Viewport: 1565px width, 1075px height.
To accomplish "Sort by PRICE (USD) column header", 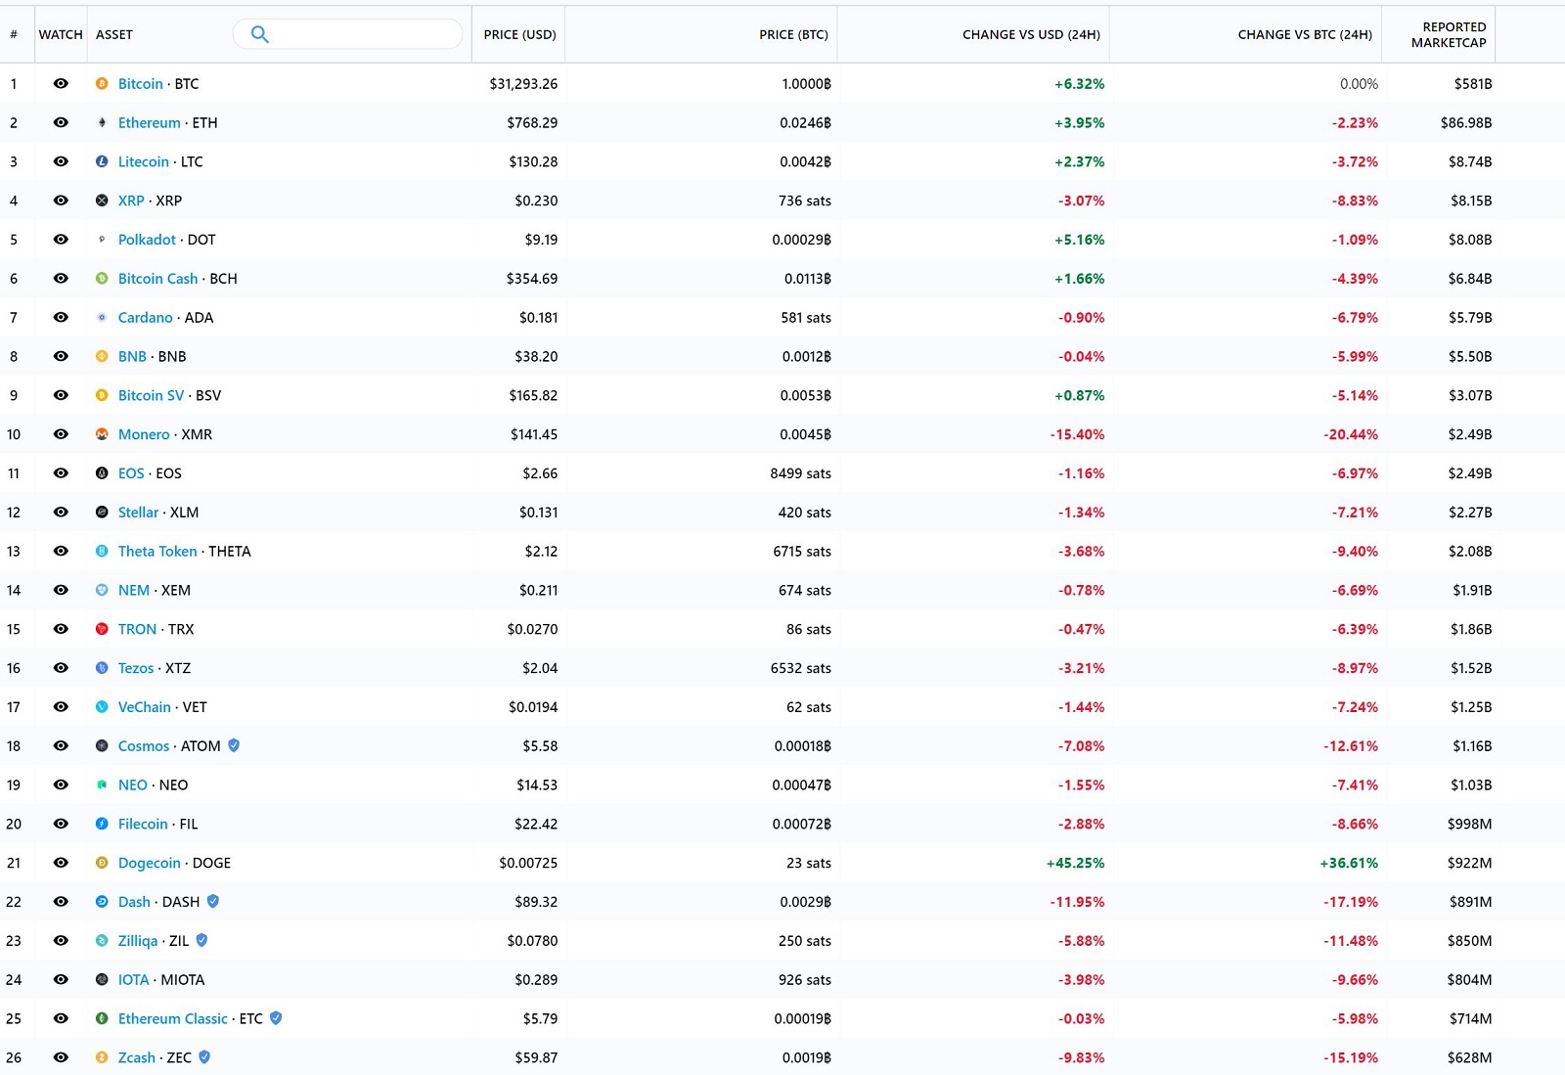I will [x=519, y=34].
